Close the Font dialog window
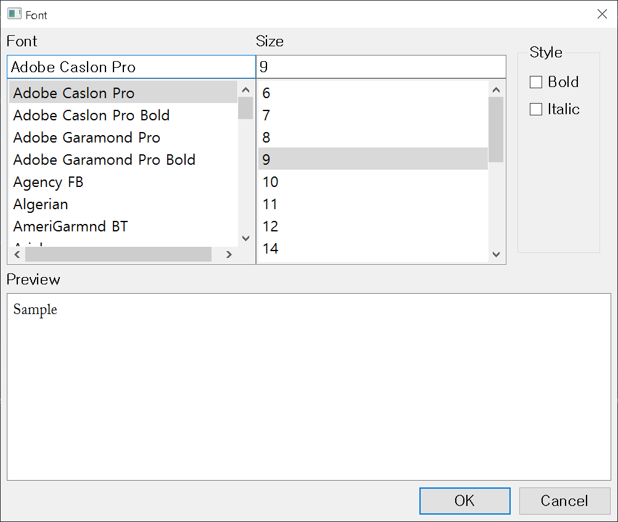Viewport: 618px width, 522px height. [602, 14]
